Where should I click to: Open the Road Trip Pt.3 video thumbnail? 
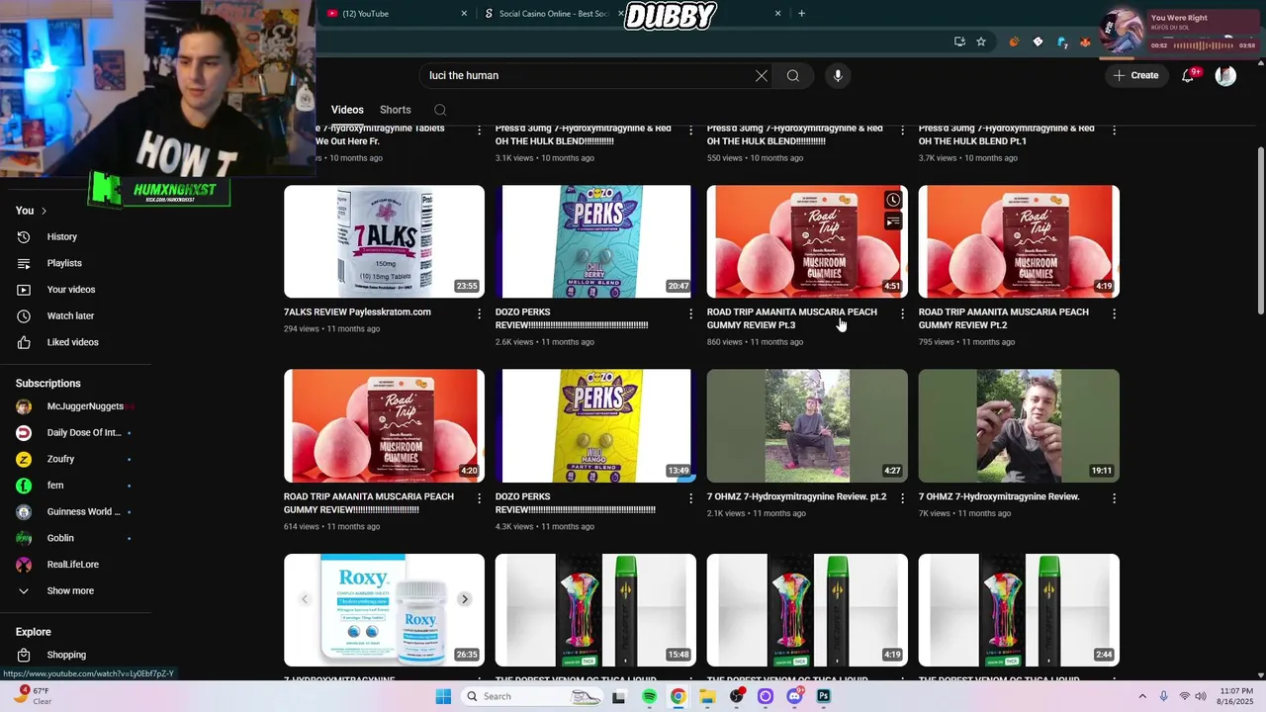tap(807, 241)
